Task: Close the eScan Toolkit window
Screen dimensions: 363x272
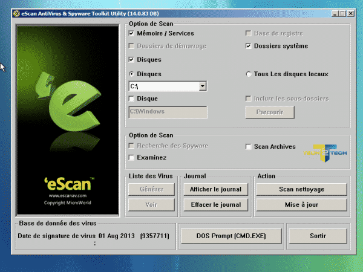Action: click(351, 14)
